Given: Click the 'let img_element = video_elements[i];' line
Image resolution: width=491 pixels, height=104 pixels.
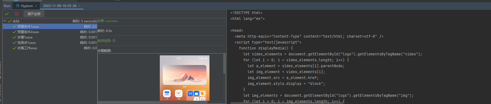Looking at the screenshot, I should point(286,72).
